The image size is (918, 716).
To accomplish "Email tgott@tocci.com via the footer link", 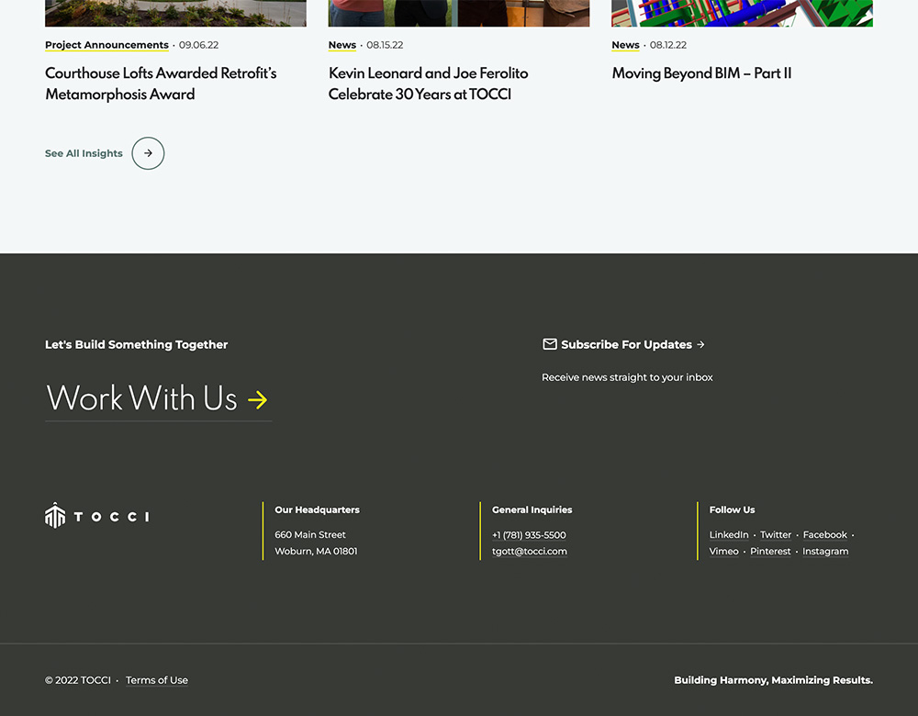I will pyautogui.click(x=530, y=552).
